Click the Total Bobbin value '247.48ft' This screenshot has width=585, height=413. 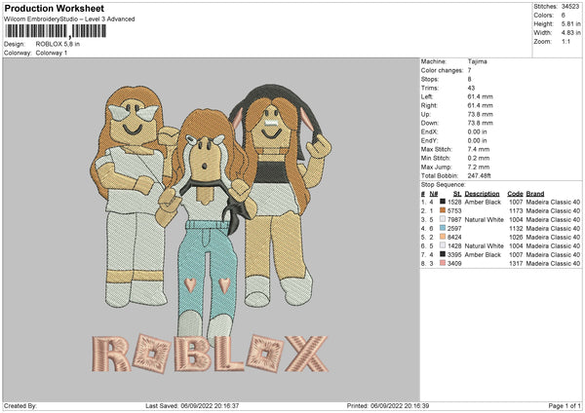(x=480, y=175)
